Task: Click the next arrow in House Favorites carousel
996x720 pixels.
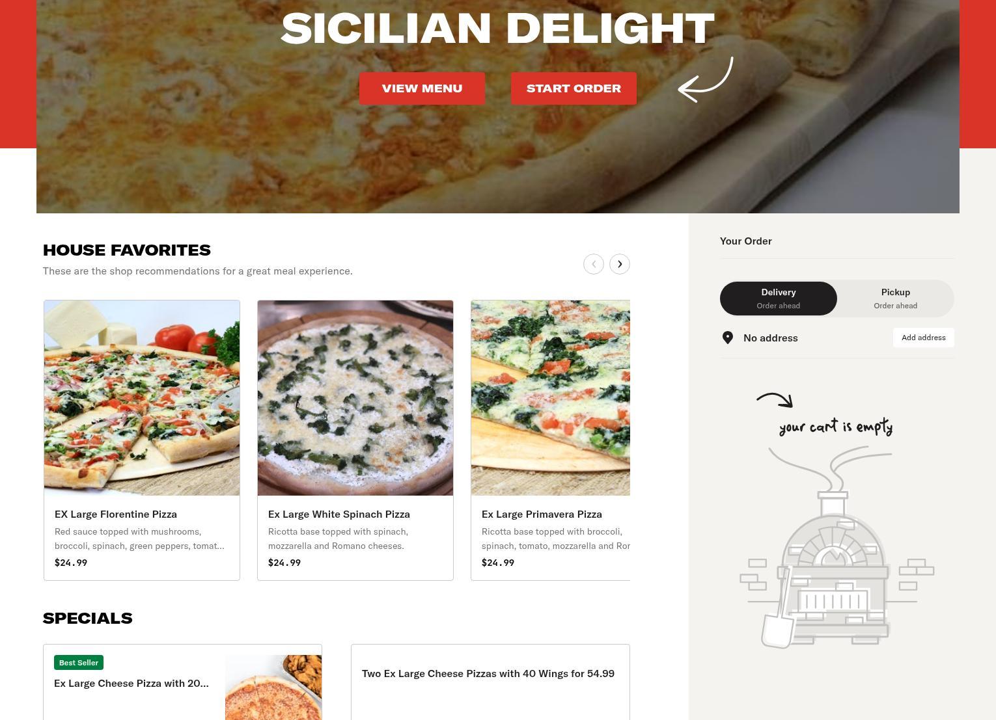Action: click(620, 264)
